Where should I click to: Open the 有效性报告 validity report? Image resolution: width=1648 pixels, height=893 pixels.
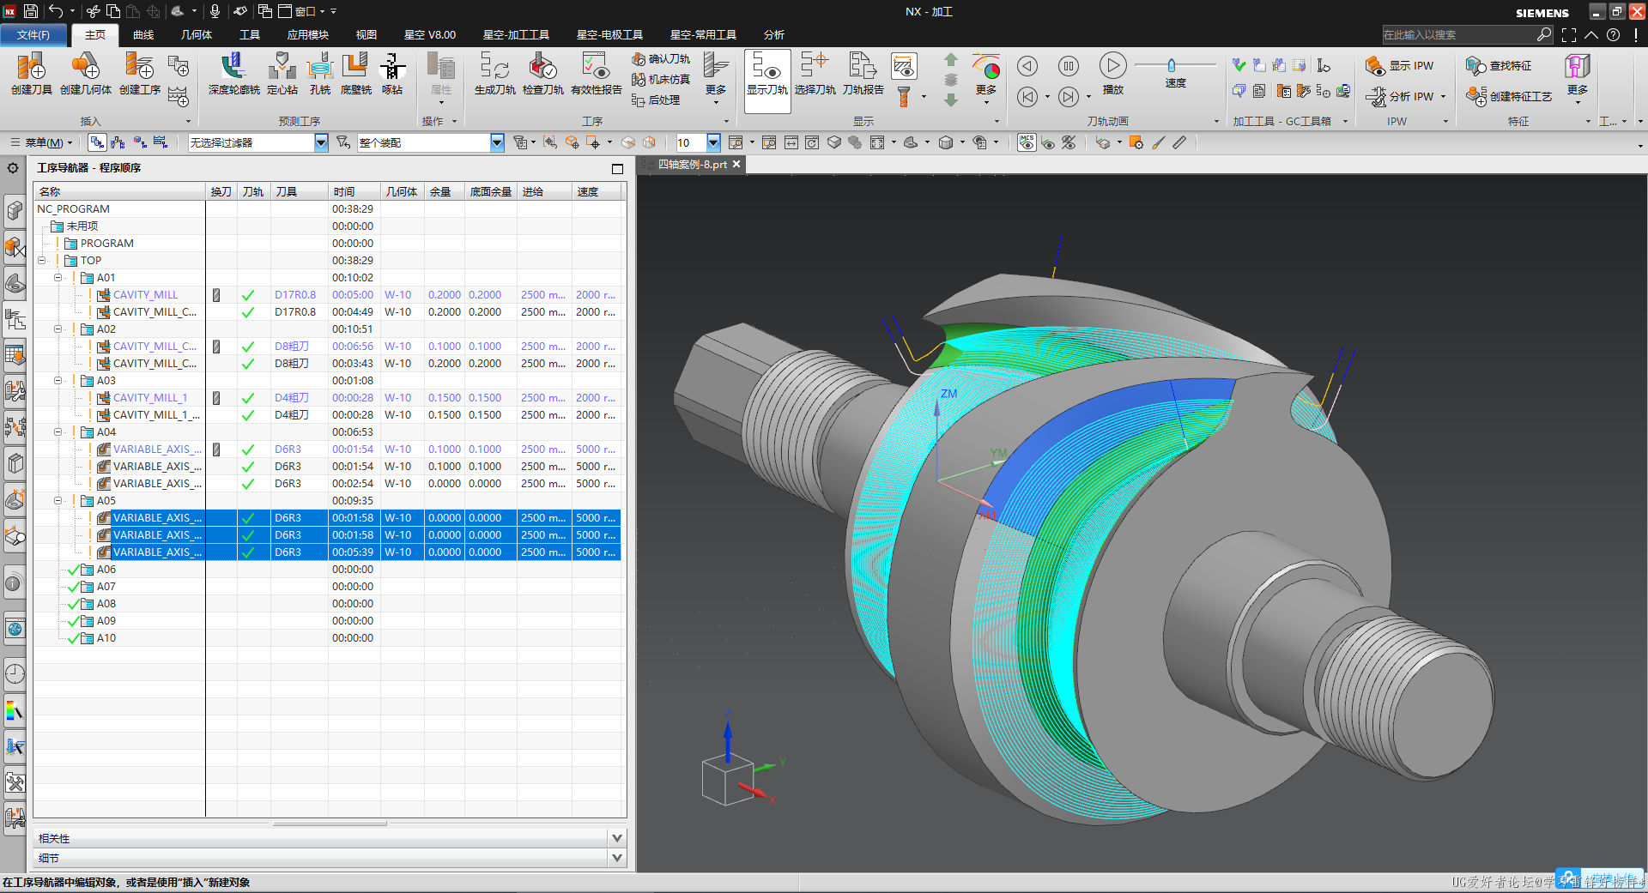pos(597,73)
